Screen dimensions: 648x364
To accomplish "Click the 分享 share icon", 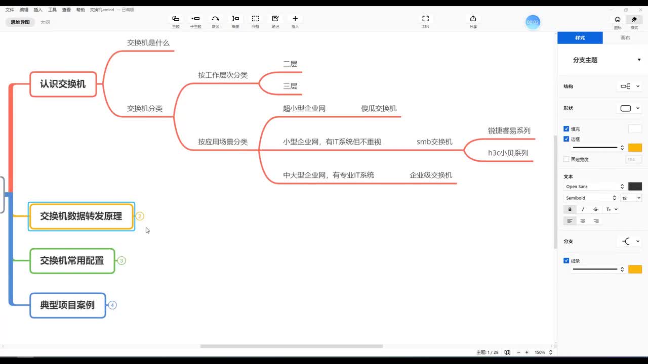I will pyautogui.click(x=473, y=21).
